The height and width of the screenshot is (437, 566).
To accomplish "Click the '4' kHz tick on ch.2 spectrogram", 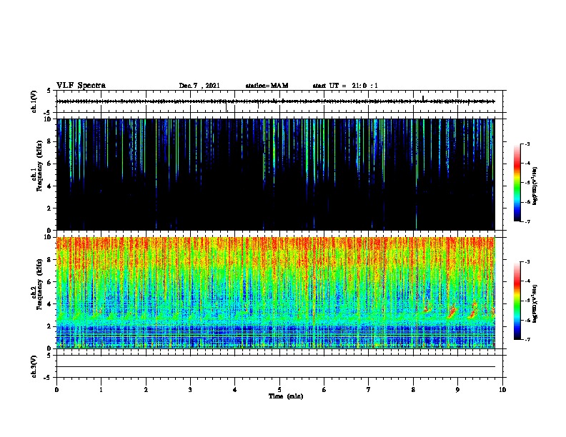I will click(50, 304).
